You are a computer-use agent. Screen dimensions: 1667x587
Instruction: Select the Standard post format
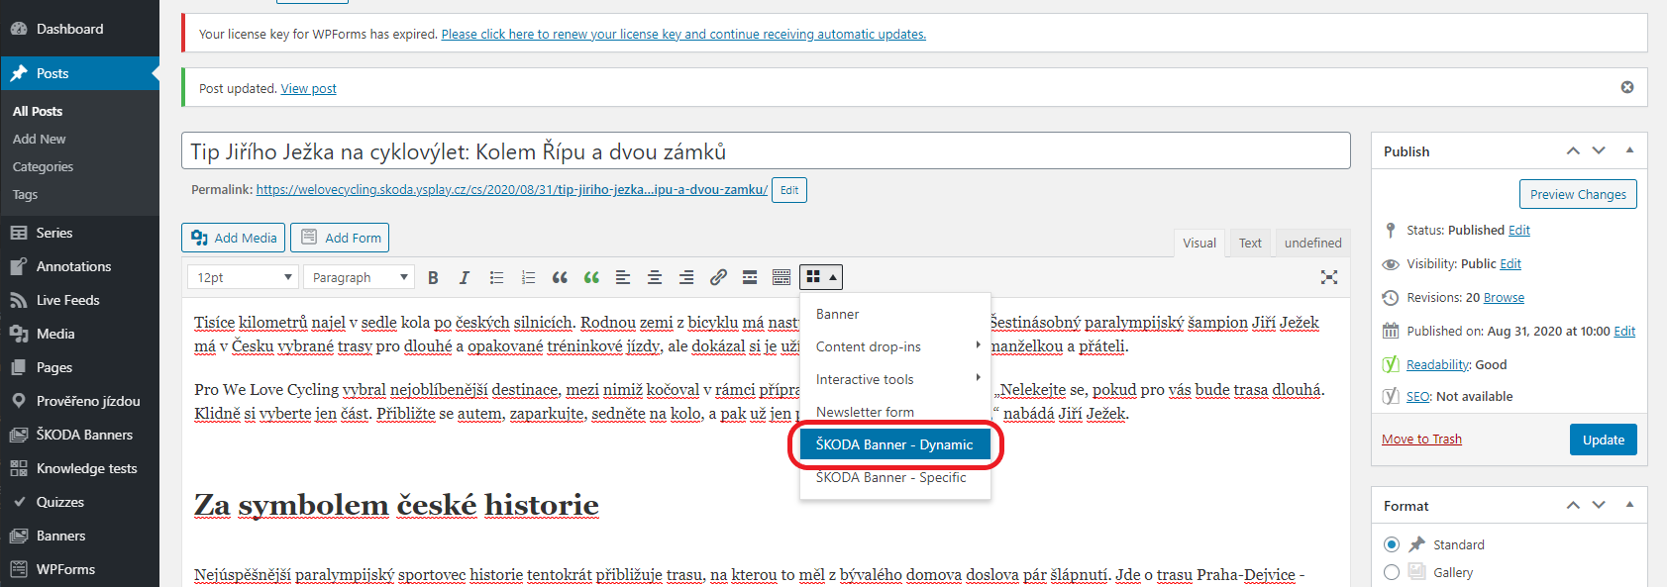click(x=1392, y=544)
